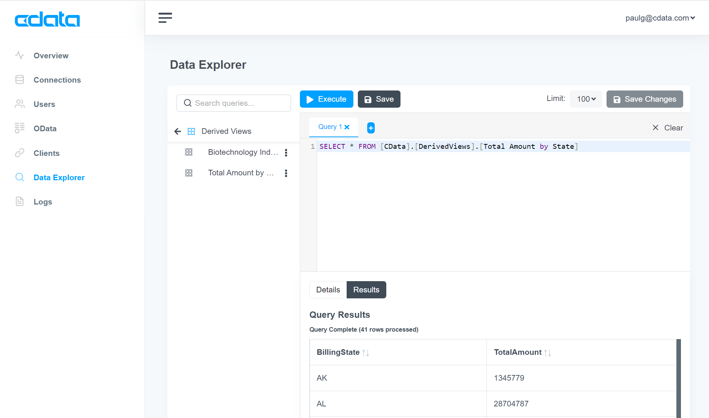This screenshot has height=418, width=709.
Task: Toggle the hamburger sidebar menu
Action: (165, 18)
